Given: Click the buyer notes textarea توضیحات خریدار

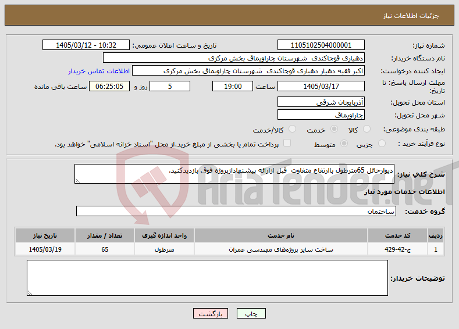Looking at the screenshot, I should click(x=207, y=278).
